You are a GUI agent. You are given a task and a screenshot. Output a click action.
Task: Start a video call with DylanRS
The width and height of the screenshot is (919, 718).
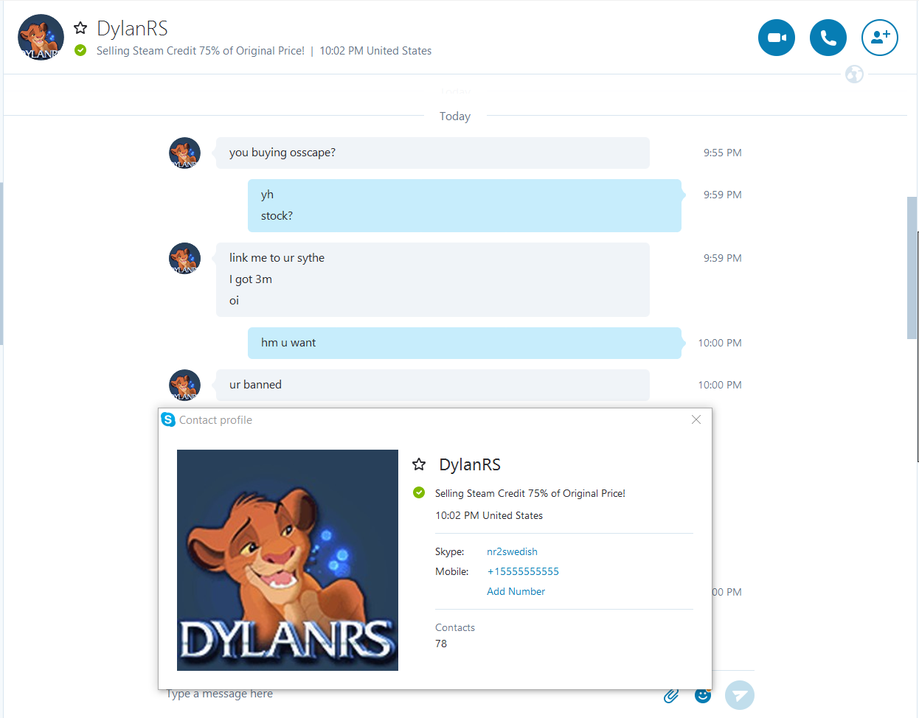click(x=777, y=38)
